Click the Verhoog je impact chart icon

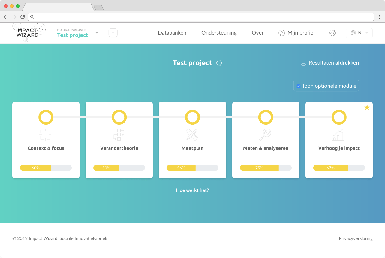click(x=338, y=135)
